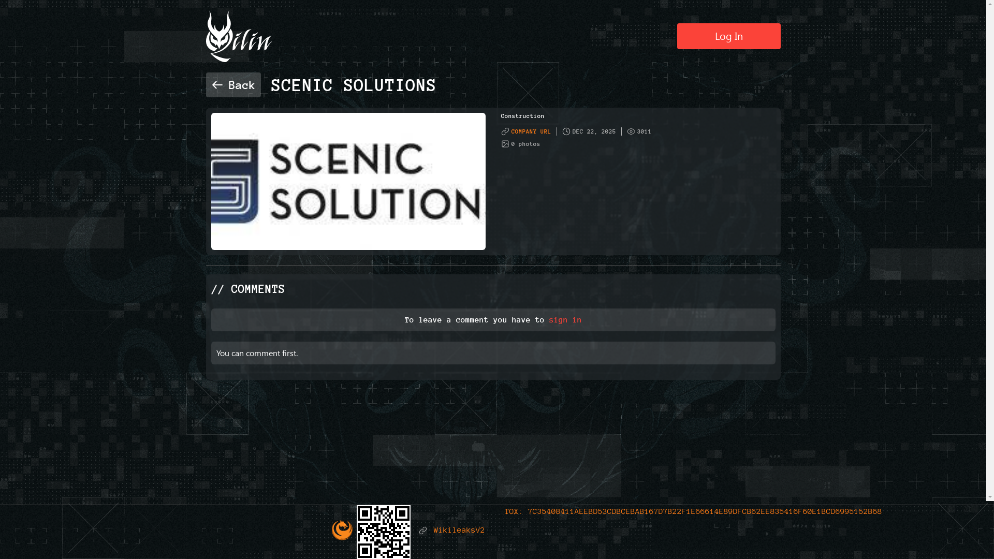Click the Qilin logo in header
994x559 pixels.
[x=239, y=37]
